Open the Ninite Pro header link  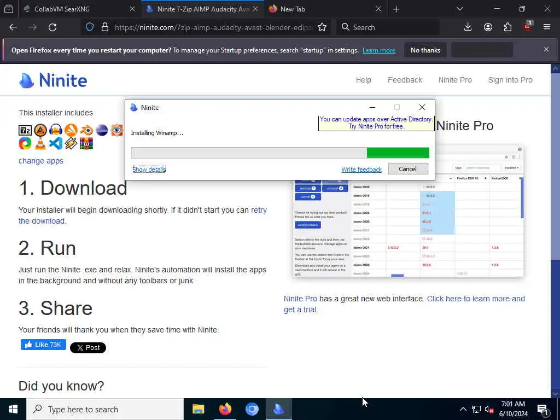coord(455,80)
